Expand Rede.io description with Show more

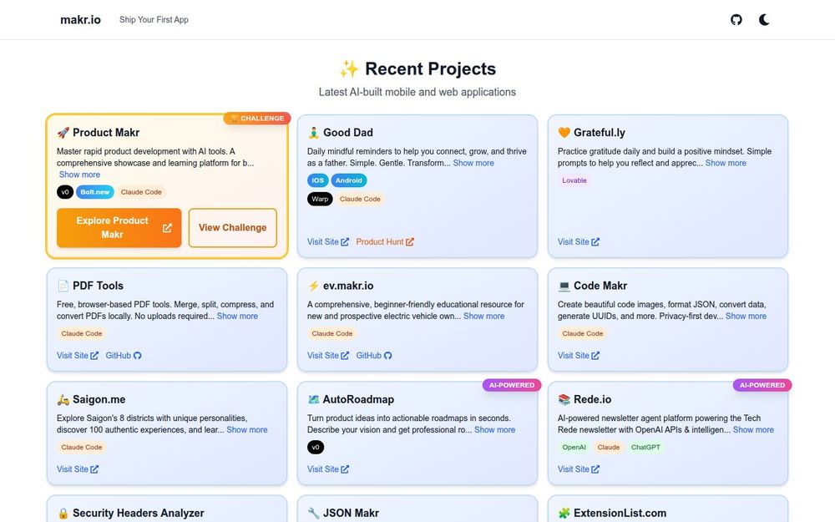(753, 430)
